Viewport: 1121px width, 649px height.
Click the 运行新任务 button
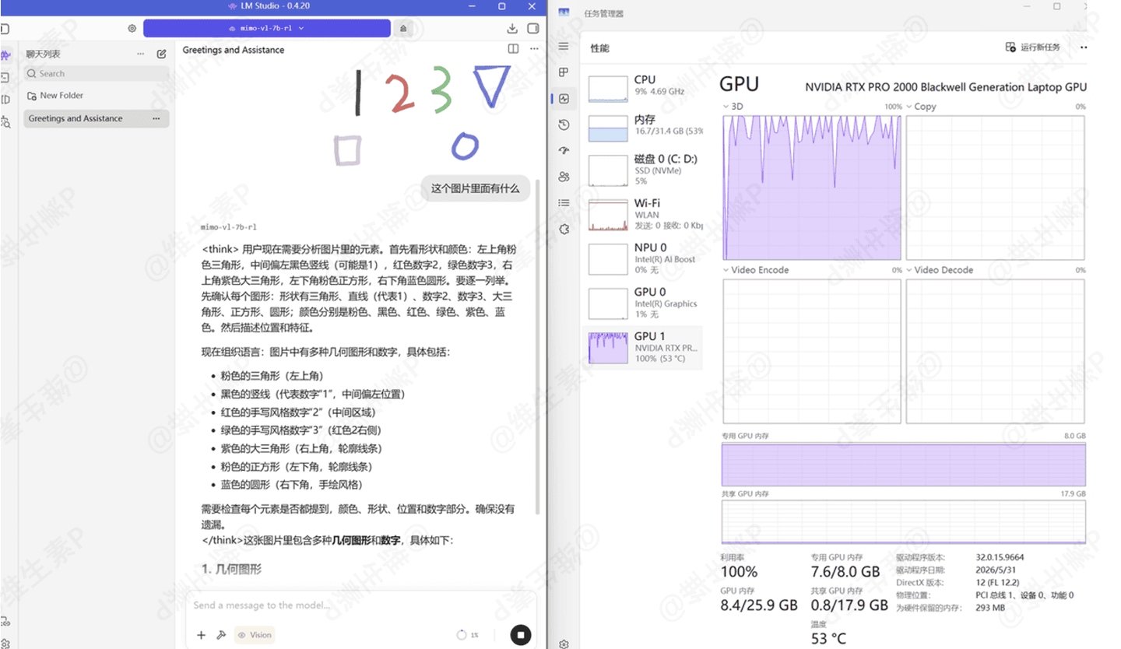(x=1033, y=47)
